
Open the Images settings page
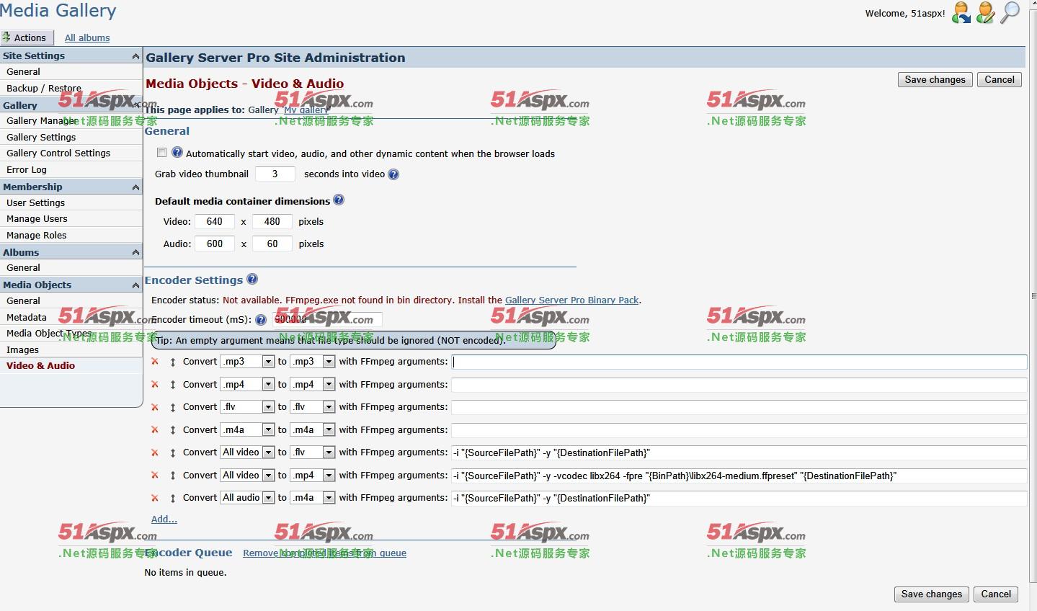pyautogui.click(x=23, y=349)
